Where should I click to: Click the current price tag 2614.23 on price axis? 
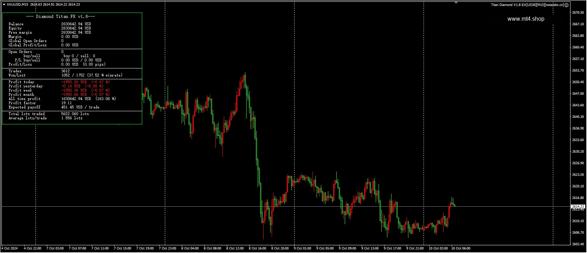coord(578,207)
